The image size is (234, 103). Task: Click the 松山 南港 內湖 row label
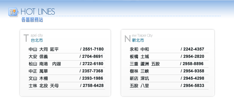tap(45, 64)
